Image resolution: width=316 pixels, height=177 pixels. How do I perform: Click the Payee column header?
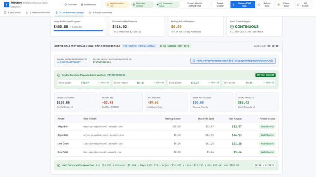(61, 119)
